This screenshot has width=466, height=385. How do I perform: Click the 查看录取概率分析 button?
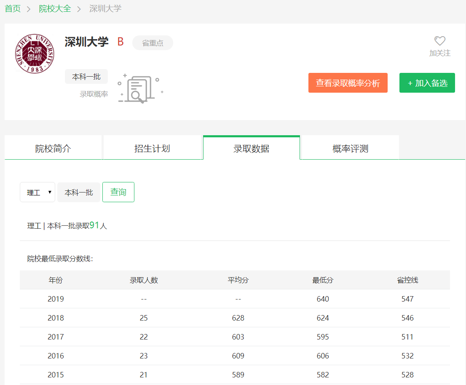pyautogui.click(x=348, y=83)
